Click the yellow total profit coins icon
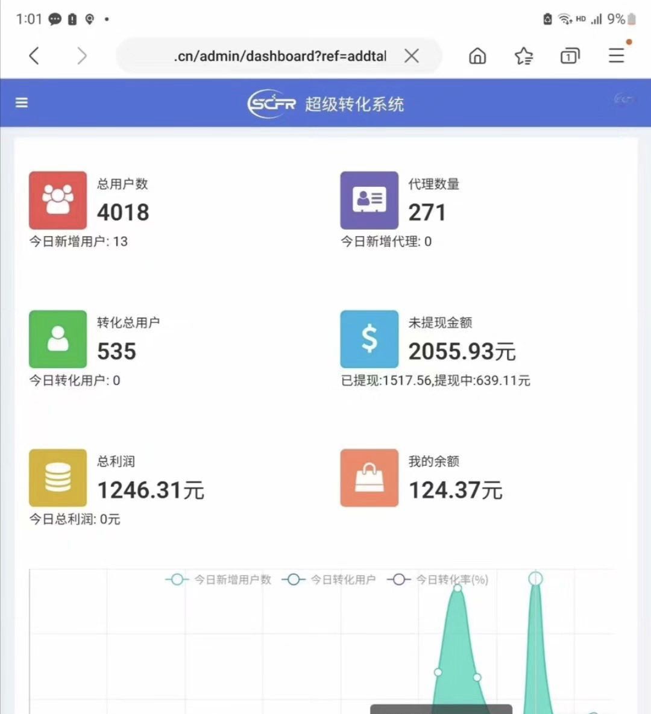651x714 pixels. (58, 477)
